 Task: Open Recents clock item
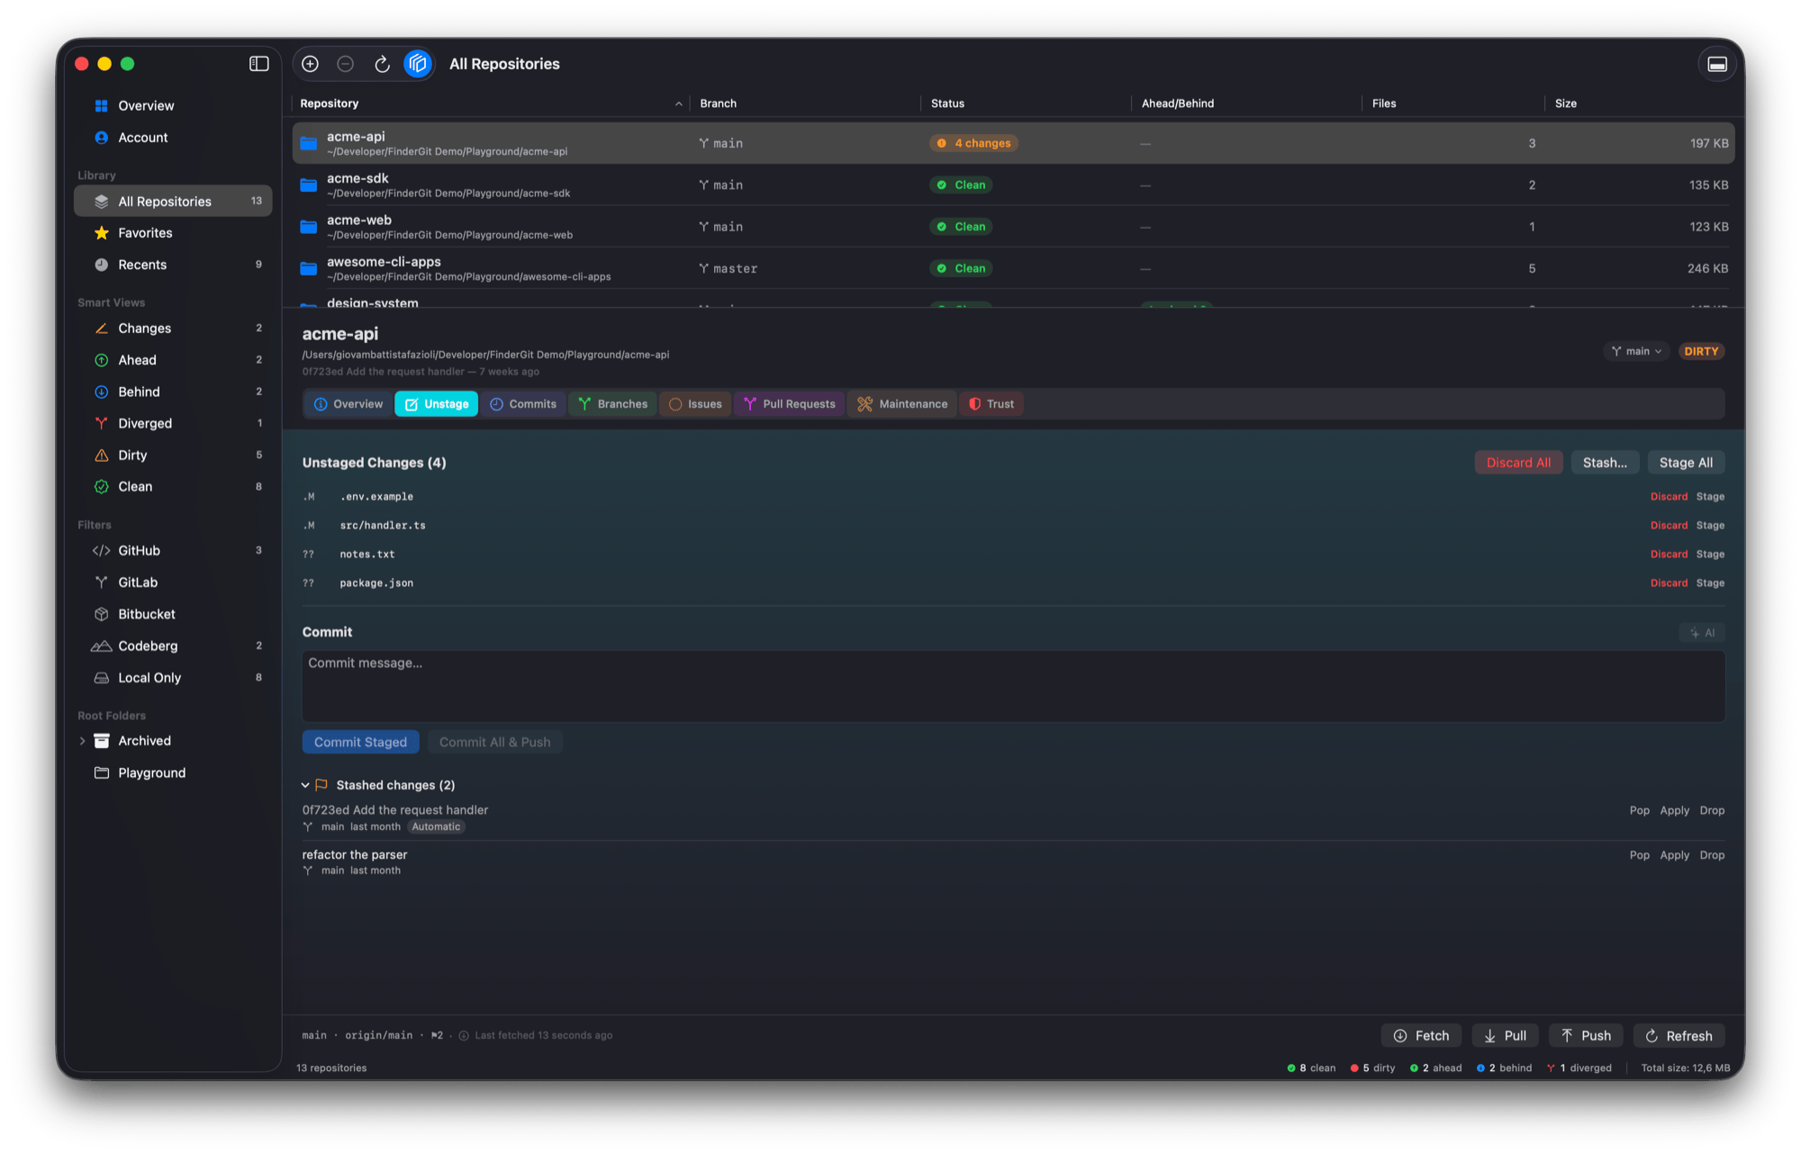pyautogui.click(x=173, y=265)
